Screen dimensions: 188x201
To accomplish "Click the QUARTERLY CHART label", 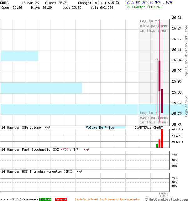I will (x=149, y=128).
